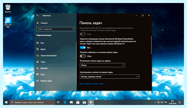The height and width of the screenshot is (108, 187).
Task: Open the Главная home page
Action: 44,23
